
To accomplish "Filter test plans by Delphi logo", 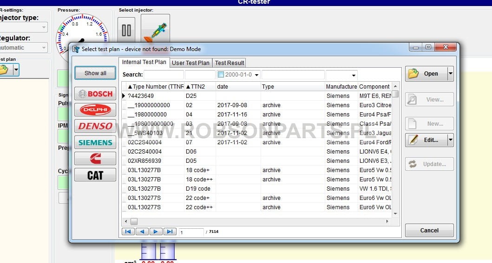I will (95, 110).
